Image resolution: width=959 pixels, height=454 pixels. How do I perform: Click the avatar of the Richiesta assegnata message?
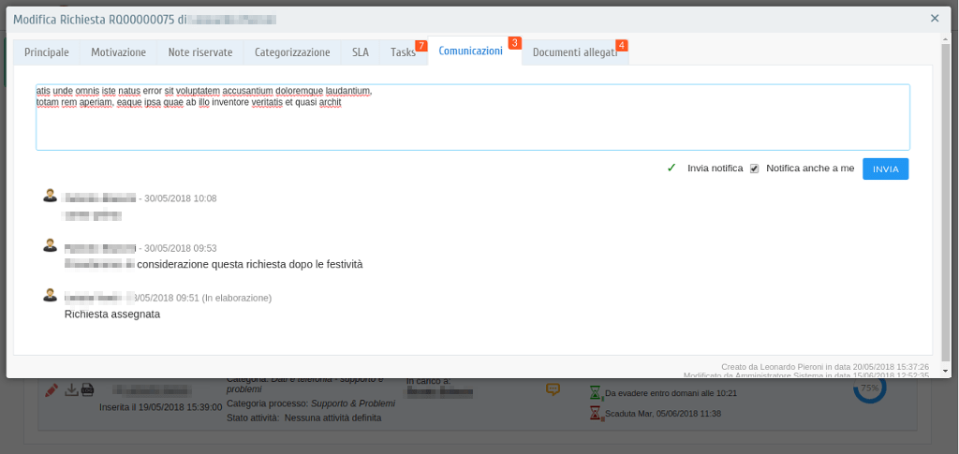(50, 295)
